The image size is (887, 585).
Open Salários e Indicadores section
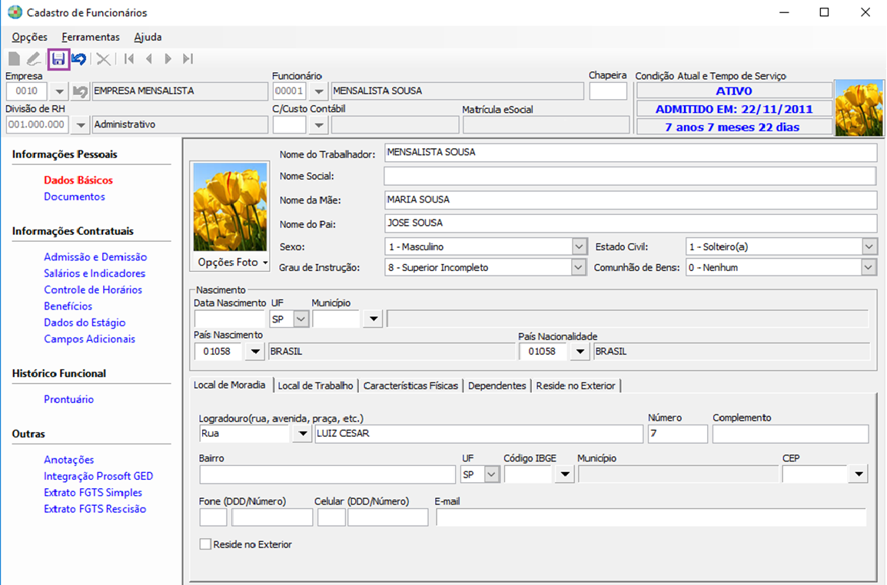pos(95,273)
